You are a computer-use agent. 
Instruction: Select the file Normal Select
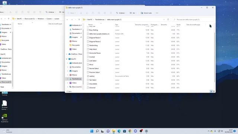(x=94, y=68)
